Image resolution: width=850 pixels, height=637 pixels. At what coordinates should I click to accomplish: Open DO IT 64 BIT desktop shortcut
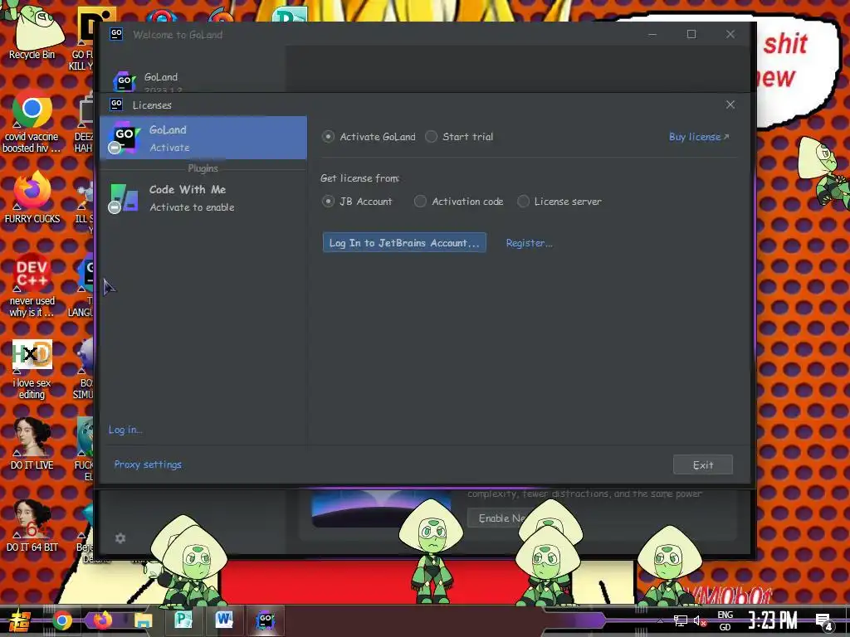(32, 526)
